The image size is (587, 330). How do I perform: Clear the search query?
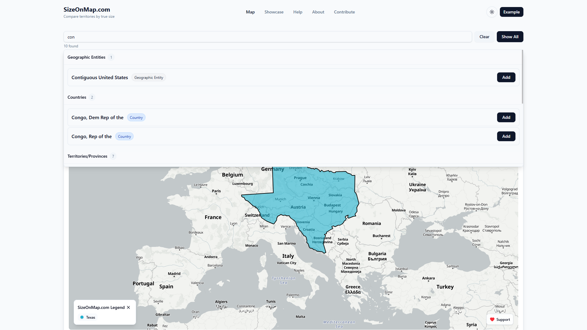coord(484,37)
